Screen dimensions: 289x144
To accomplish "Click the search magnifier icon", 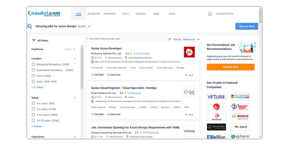I will coord(30,26).
